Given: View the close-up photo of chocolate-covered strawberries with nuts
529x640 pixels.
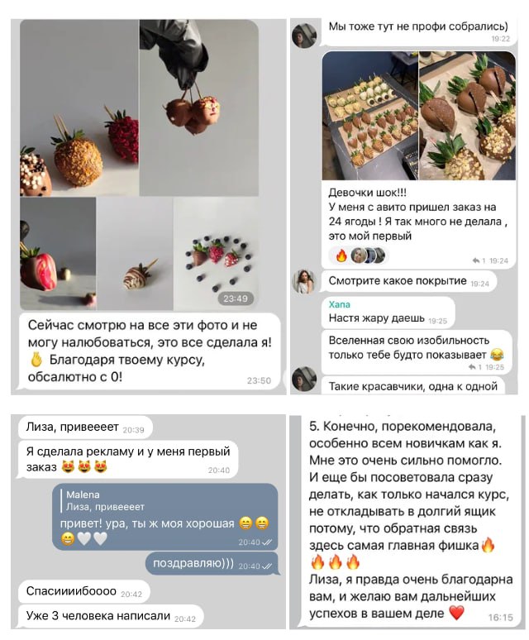Looking at the screenshot, I should (467, 116).
